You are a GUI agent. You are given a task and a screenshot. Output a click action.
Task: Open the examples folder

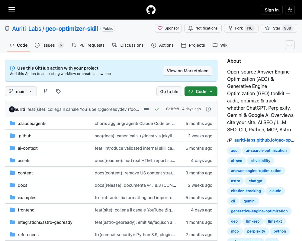pos(27,198)
